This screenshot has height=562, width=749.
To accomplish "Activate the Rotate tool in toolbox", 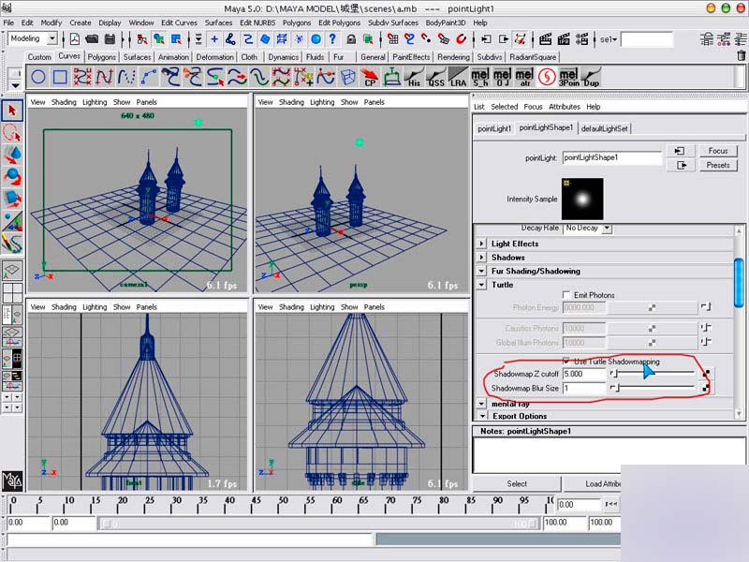I will [12, 176].
